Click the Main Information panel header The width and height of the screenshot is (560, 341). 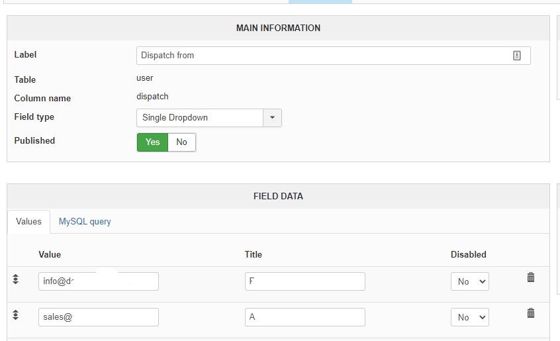pos(278,28)
